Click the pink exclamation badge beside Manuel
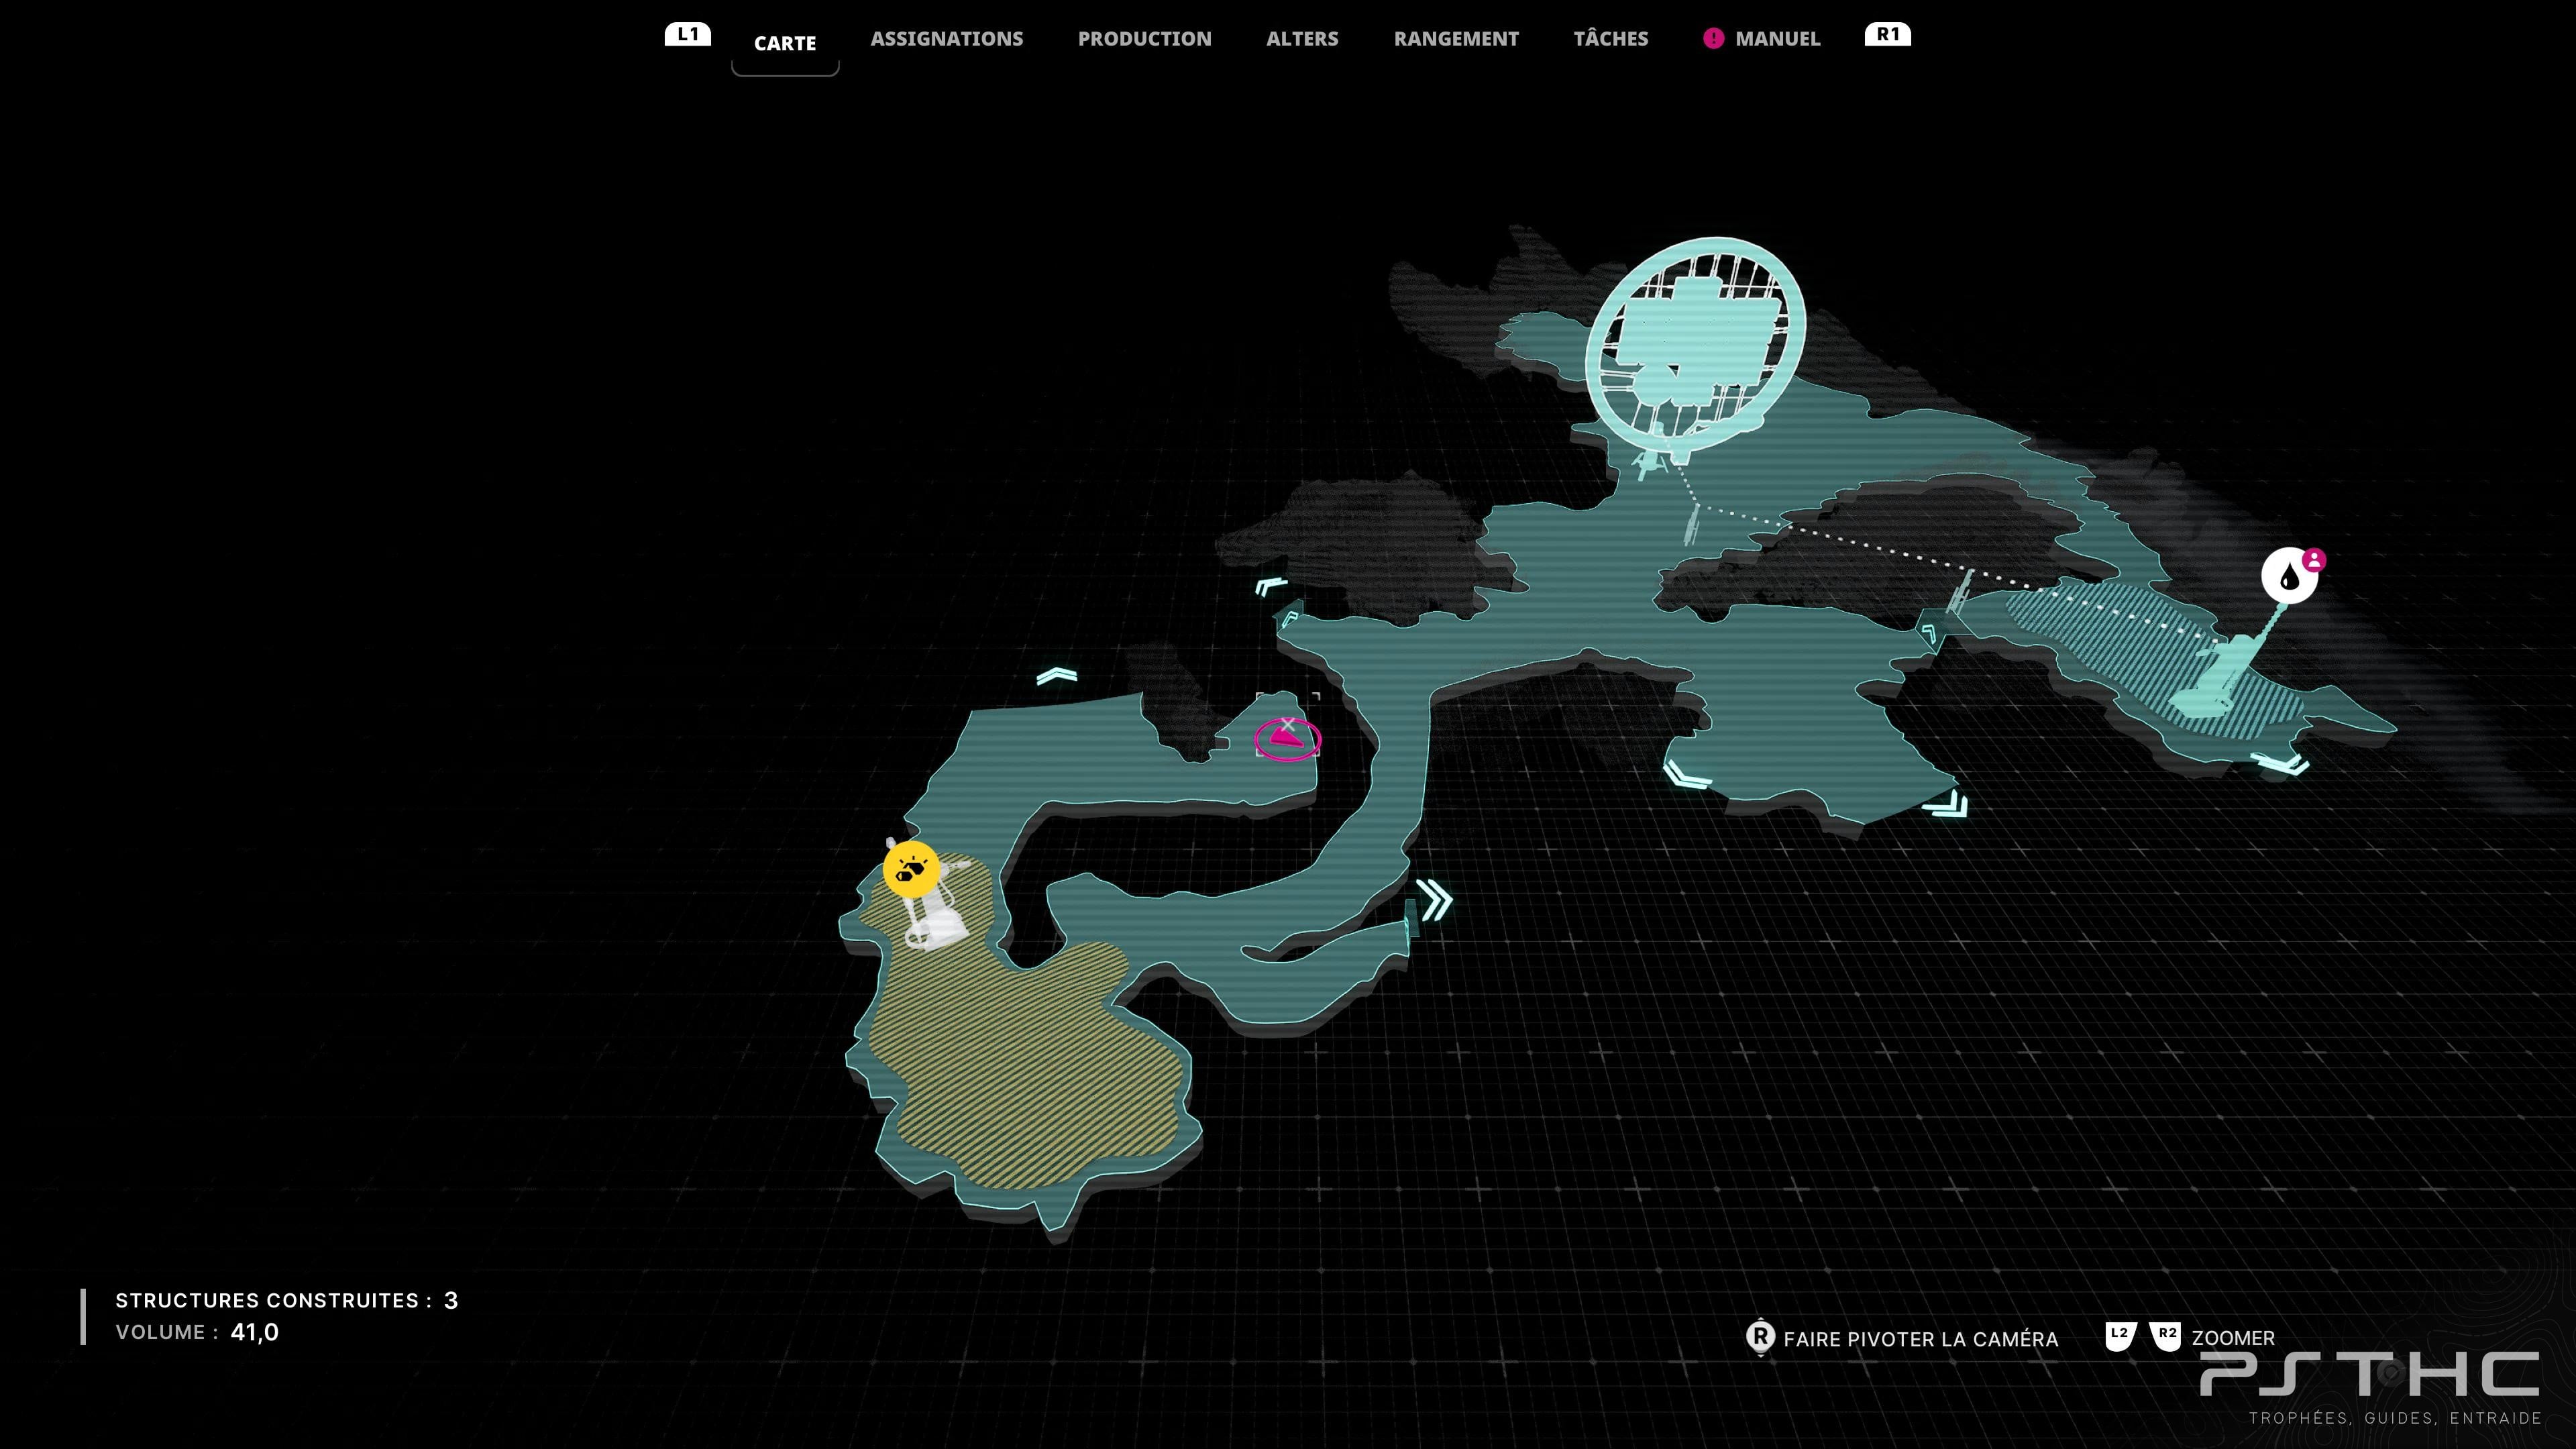Image resolution: width=2576 pixels, height=1449 pixels. click(x=1713, y=38)
